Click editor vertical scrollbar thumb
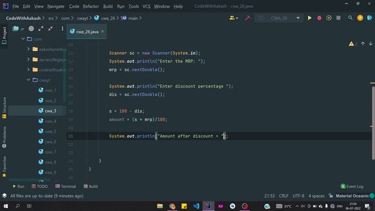Viewport: 375px width, 211px height. tap(373, 123)
